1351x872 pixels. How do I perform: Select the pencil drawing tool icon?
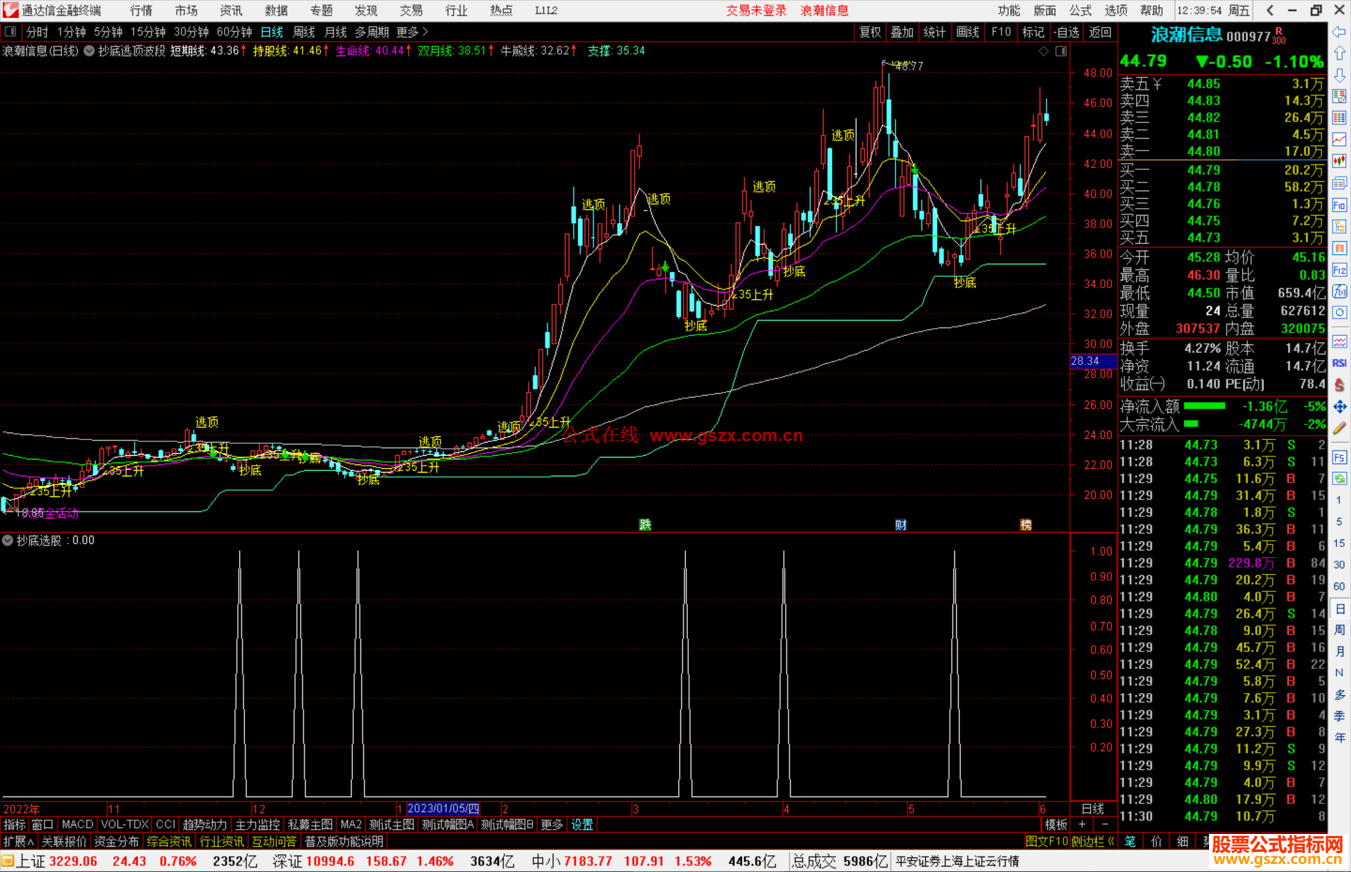point(1339,428)
